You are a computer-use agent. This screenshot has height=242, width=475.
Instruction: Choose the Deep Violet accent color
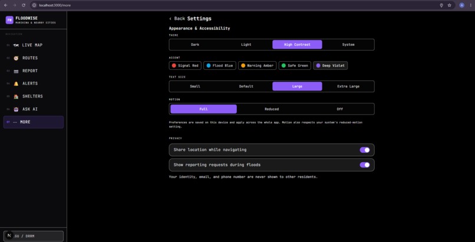[x=330, y=65]
